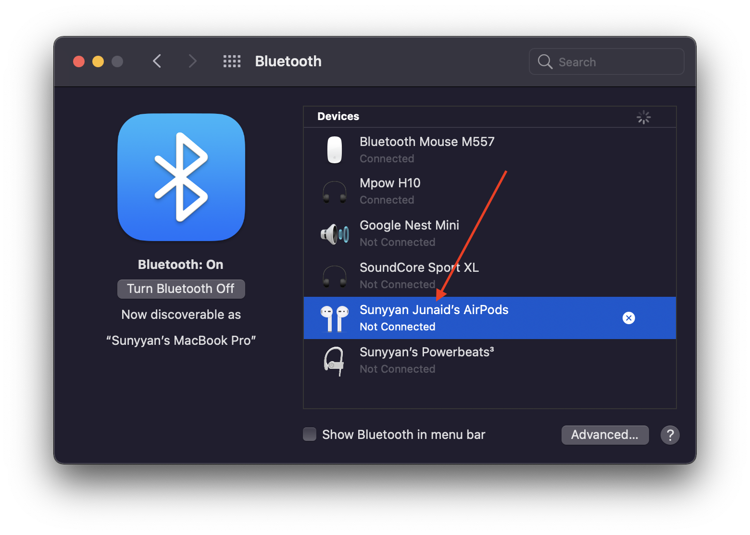Open Bluetooth help with the question mark button

click(x=670, y=435)
